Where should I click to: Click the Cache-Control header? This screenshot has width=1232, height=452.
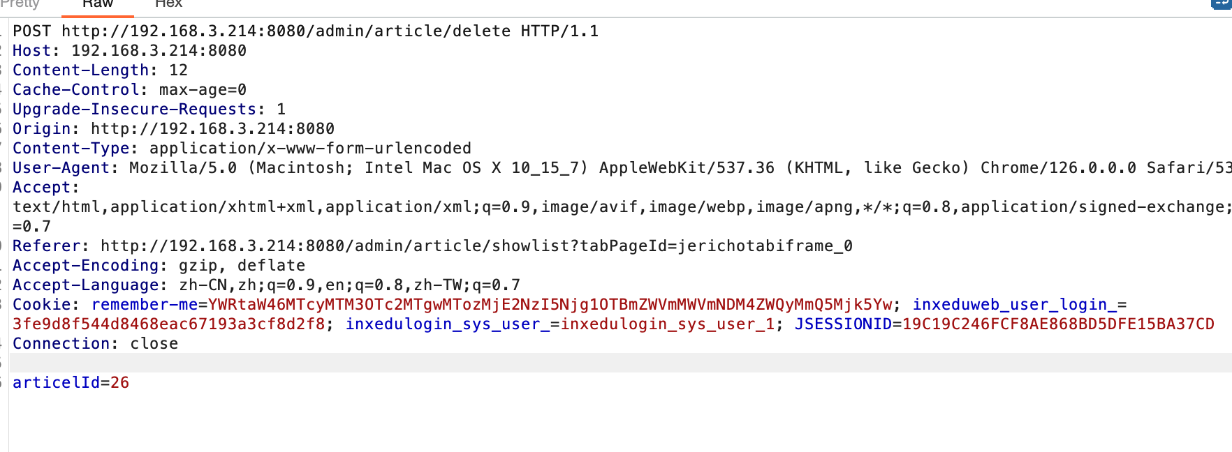(75, 90)
